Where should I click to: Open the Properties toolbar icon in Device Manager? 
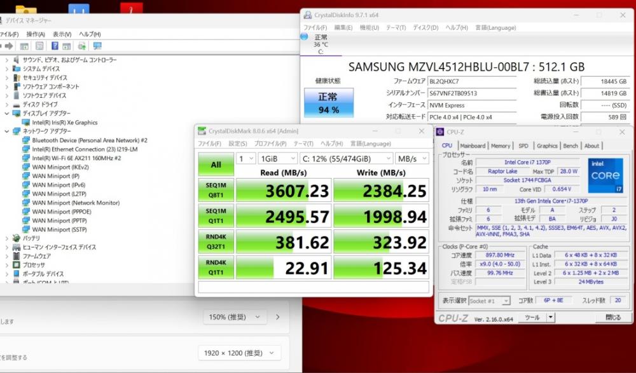(39, 46)
